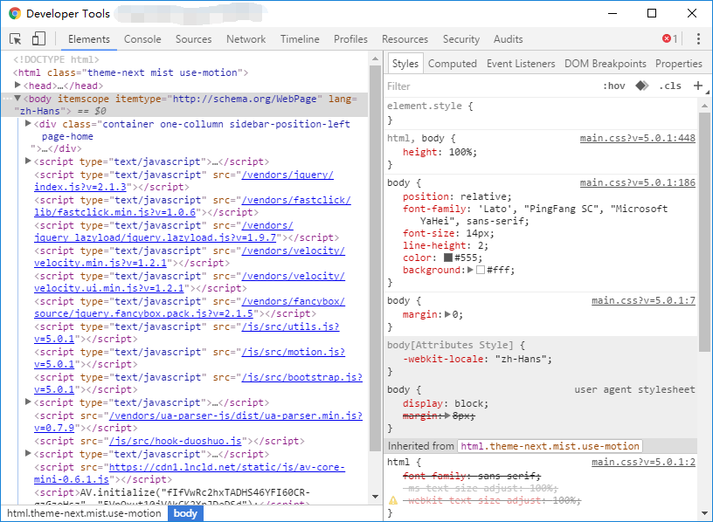Click the element.style rule selector

[x=425, y=106]
